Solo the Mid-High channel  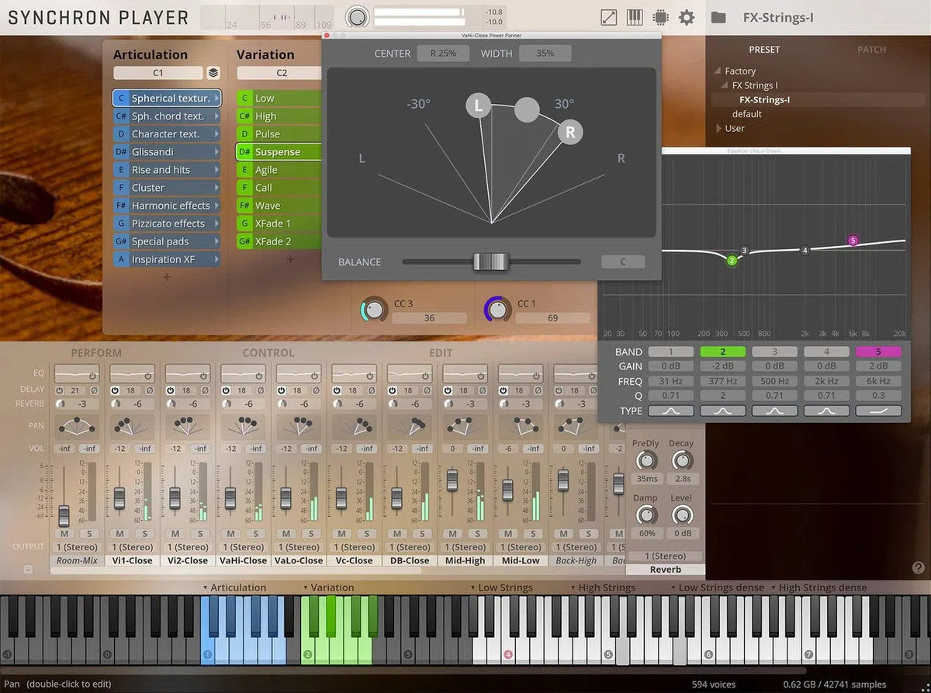click(476, 534)
